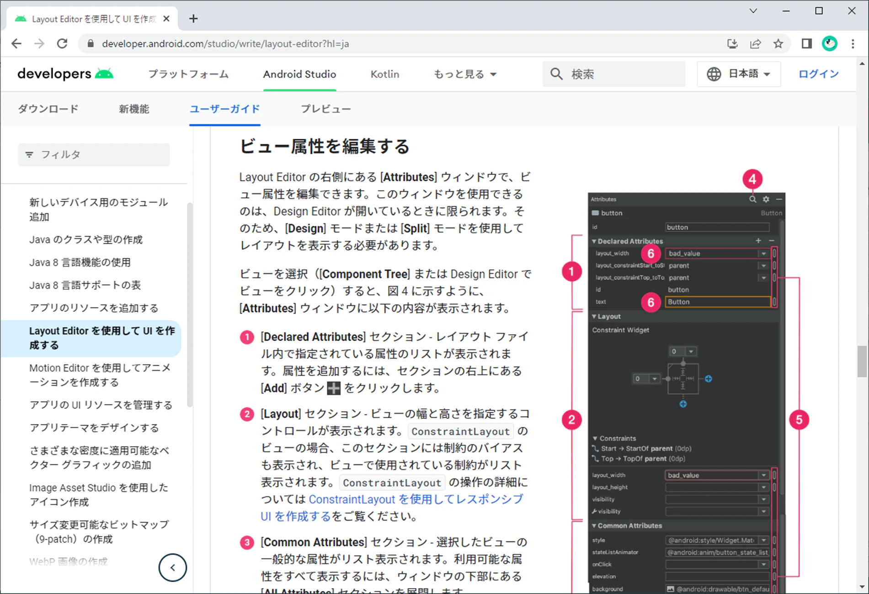This screenshot has width=869, height=594.
Task: Open アプリの UI リソースを管理する link
Action: click(x=101, y=405)
